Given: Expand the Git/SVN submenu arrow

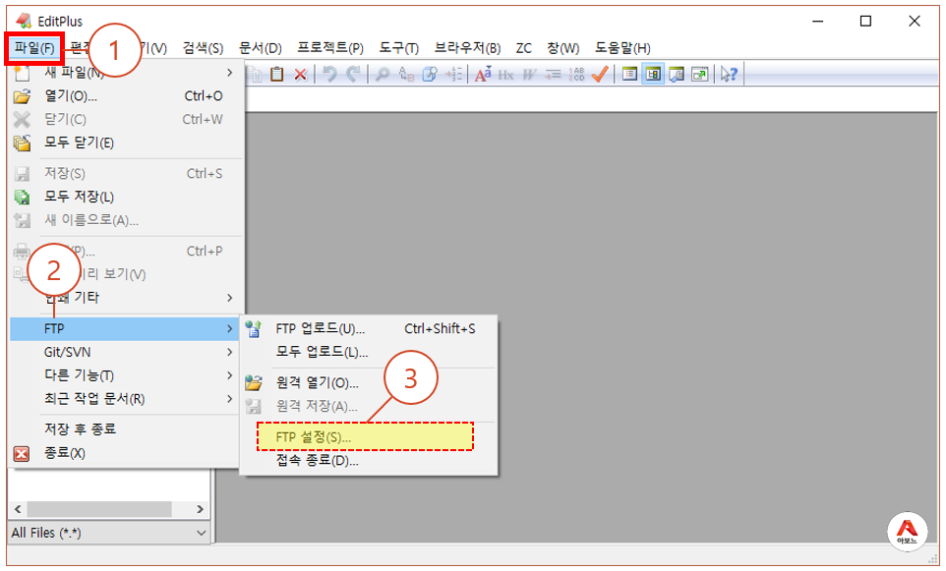Looking at the screenshot, I should coord(230,352).
